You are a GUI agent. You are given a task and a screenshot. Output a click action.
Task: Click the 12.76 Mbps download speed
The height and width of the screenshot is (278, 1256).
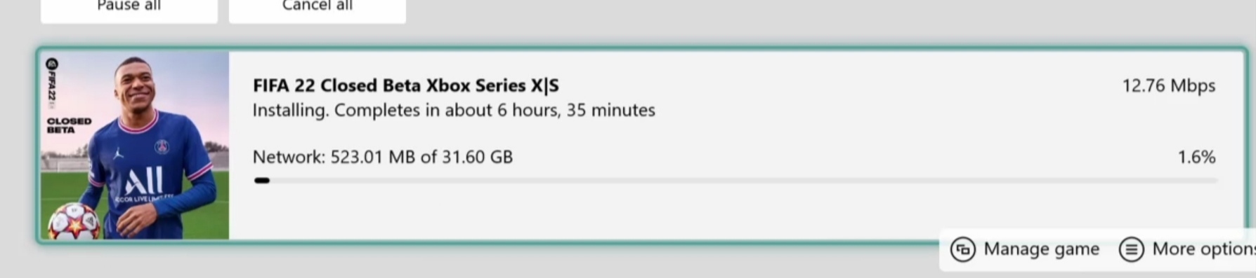pos(1168,85)
